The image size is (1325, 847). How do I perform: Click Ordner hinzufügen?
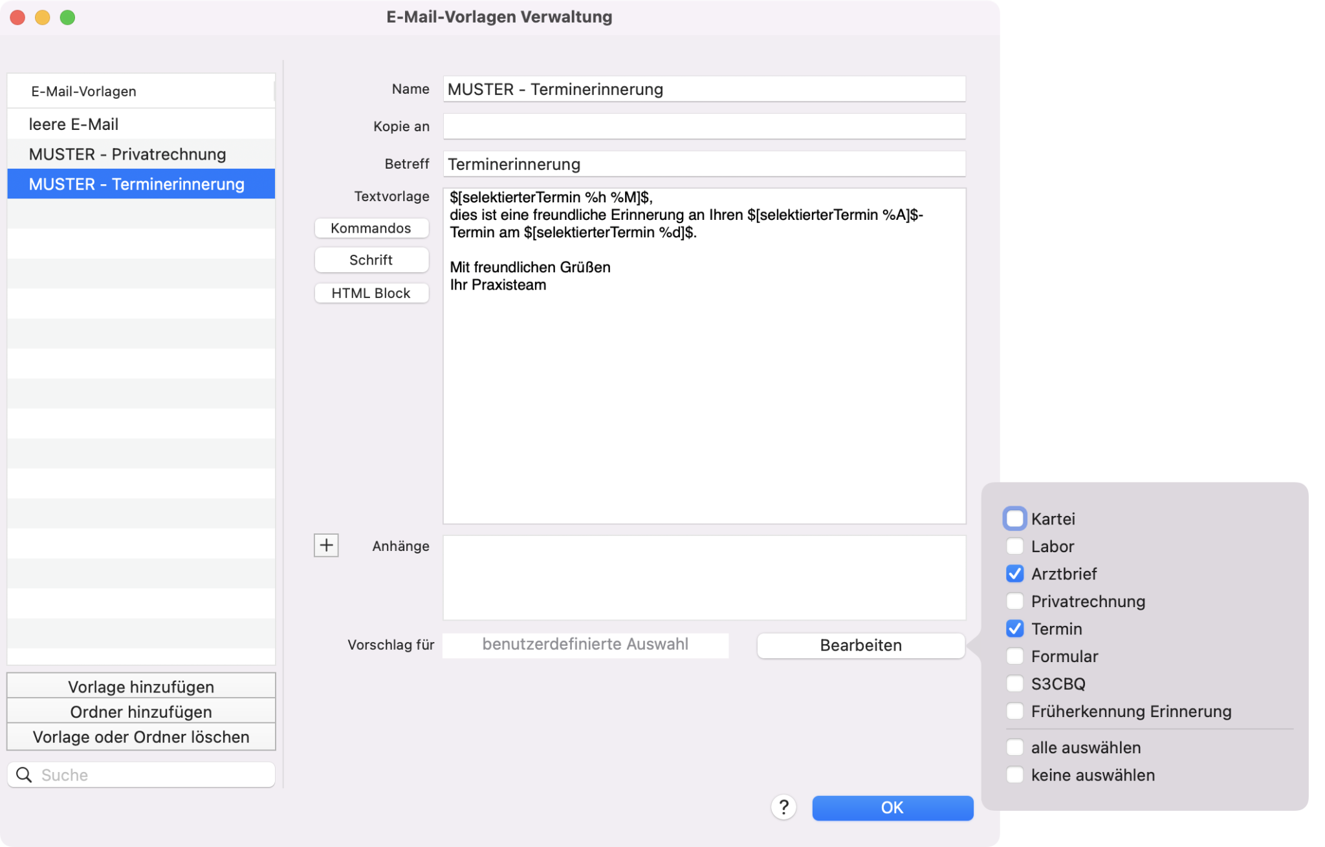coord(141,711)
